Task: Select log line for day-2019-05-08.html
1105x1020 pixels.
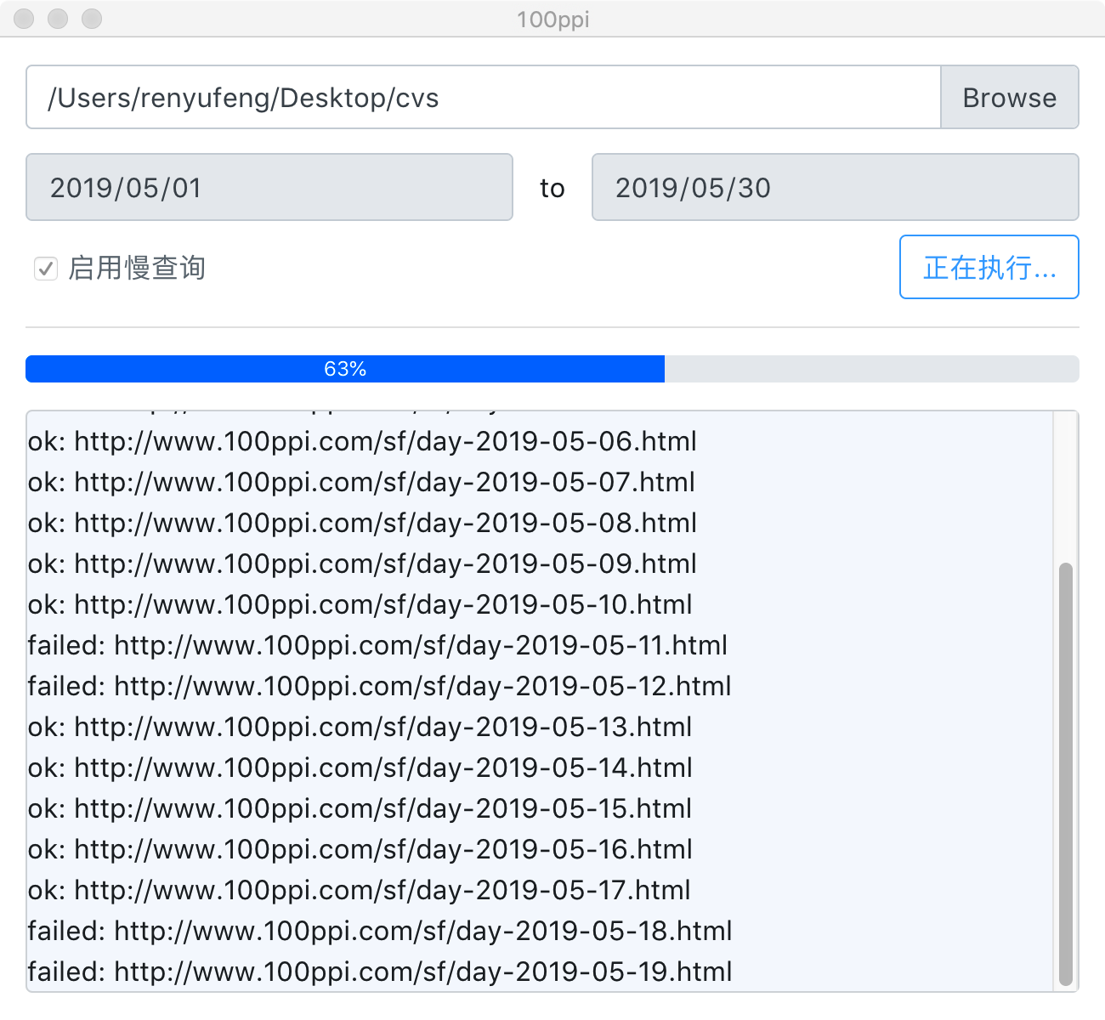Action: [x=362, y=523]
